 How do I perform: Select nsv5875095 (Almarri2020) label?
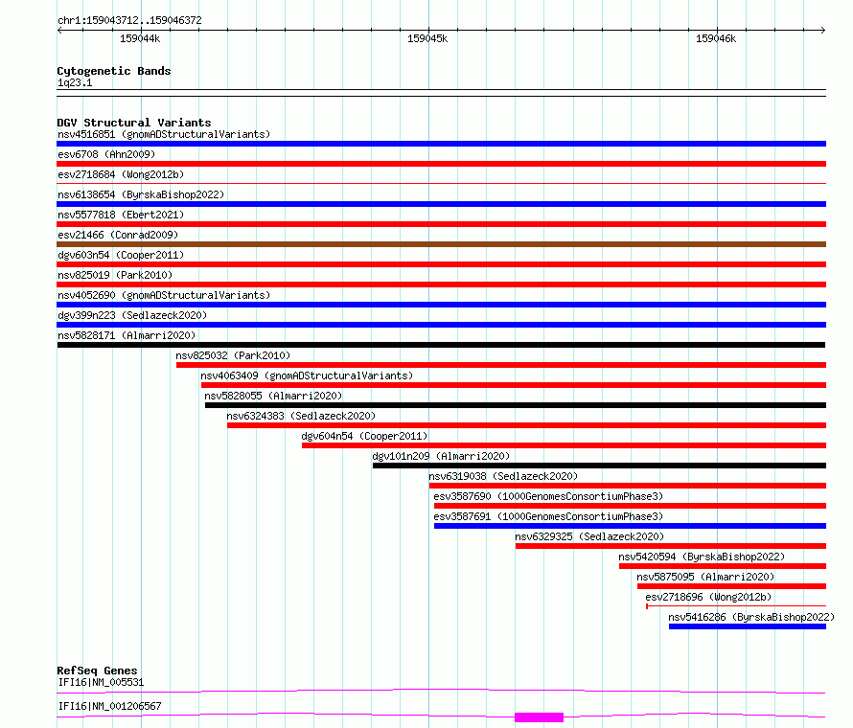pyautogui.click(x=705, y=577)
